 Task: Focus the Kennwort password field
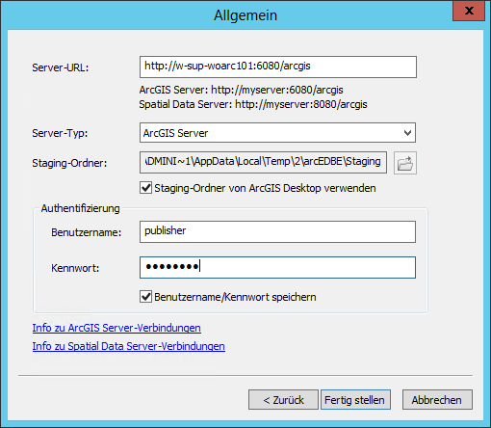(x=277, y=267)
